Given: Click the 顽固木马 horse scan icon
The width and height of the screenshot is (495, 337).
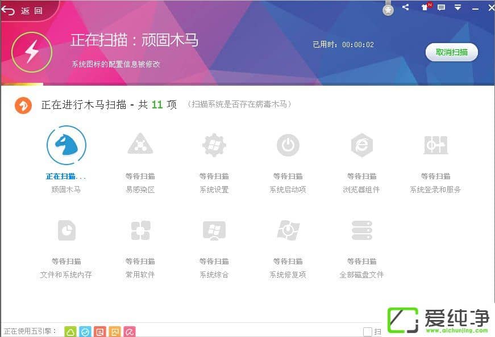Looking at the screenshot, I should 66,145.
